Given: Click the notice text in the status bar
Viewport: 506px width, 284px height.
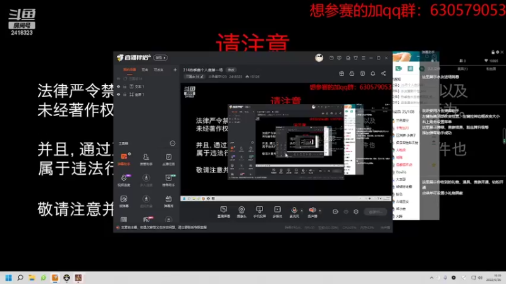Looking at the screenshot, I should 163,227.
